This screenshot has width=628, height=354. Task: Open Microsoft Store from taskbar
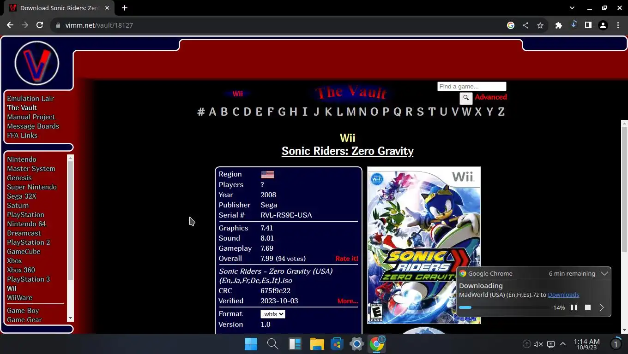point(337,344)
